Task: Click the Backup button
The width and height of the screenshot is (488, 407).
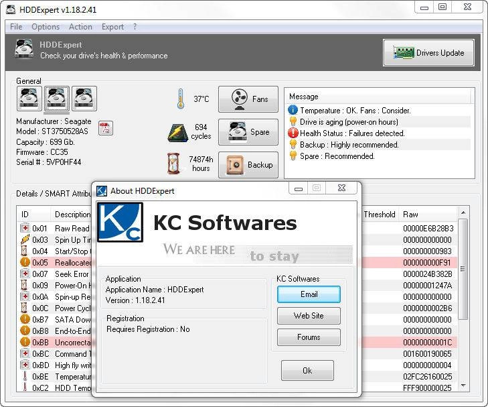Action: pos(248,165)
